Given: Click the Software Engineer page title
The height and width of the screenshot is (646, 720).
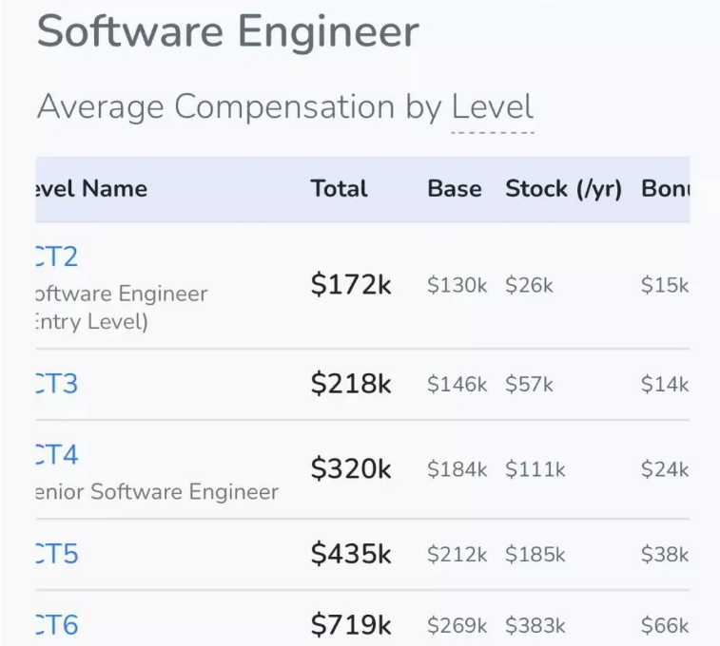Looking at the screenshot, I should point(227,31).
